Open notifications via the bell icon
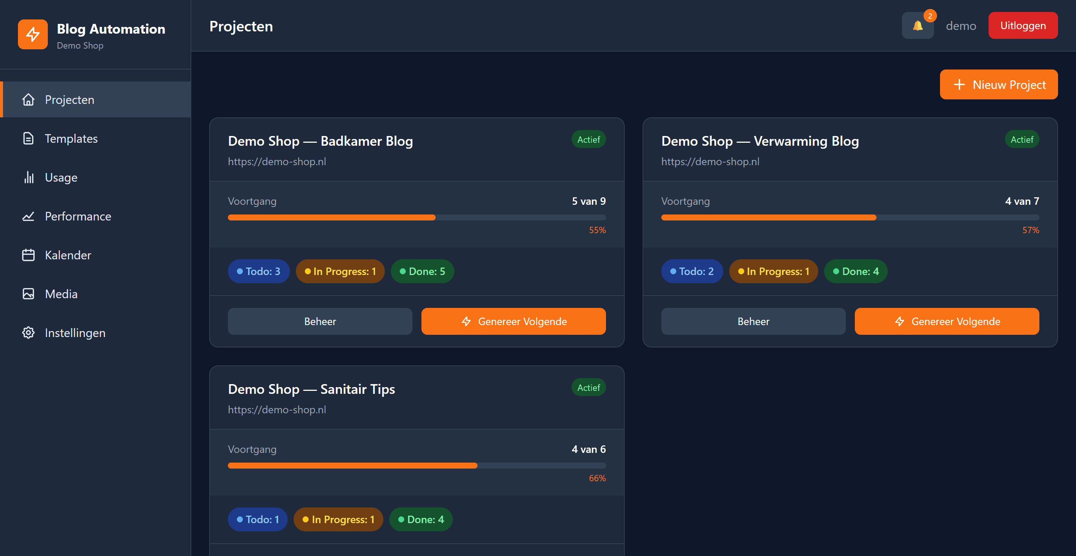 [x=918, y=25]
